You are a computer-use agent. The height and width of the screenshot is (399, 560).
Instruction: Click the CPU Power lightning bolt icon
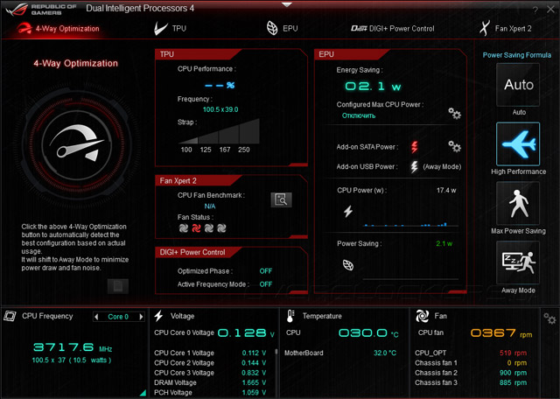[x=348, y=211]
